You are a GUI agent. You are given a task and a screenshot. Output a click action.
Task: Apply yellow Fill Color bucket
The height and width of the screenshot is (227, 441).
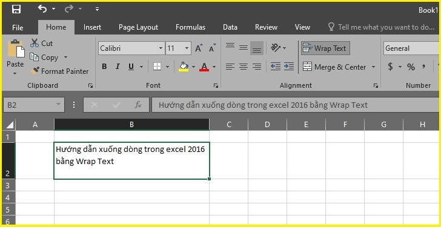(x=184, y=67)
